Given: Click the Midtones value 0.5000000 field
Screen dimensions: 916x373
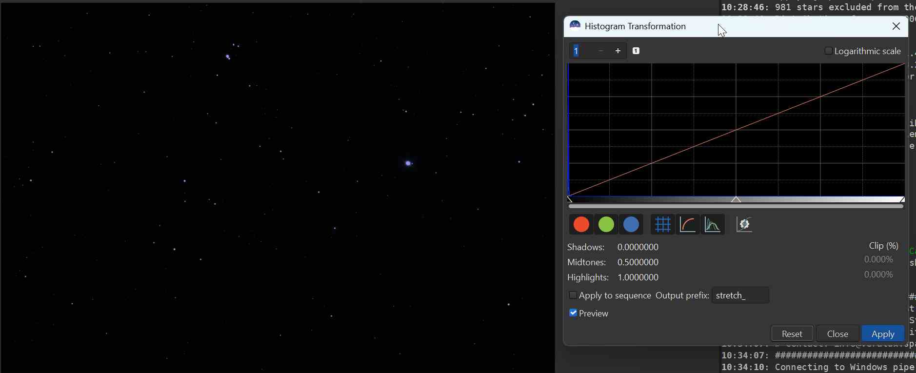Looking at the screenshot, I should [638, 262].
